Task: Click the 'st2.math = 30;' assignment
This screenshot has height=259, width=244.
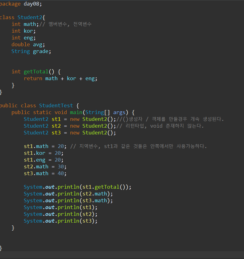Action: click(x=45, y=166)
